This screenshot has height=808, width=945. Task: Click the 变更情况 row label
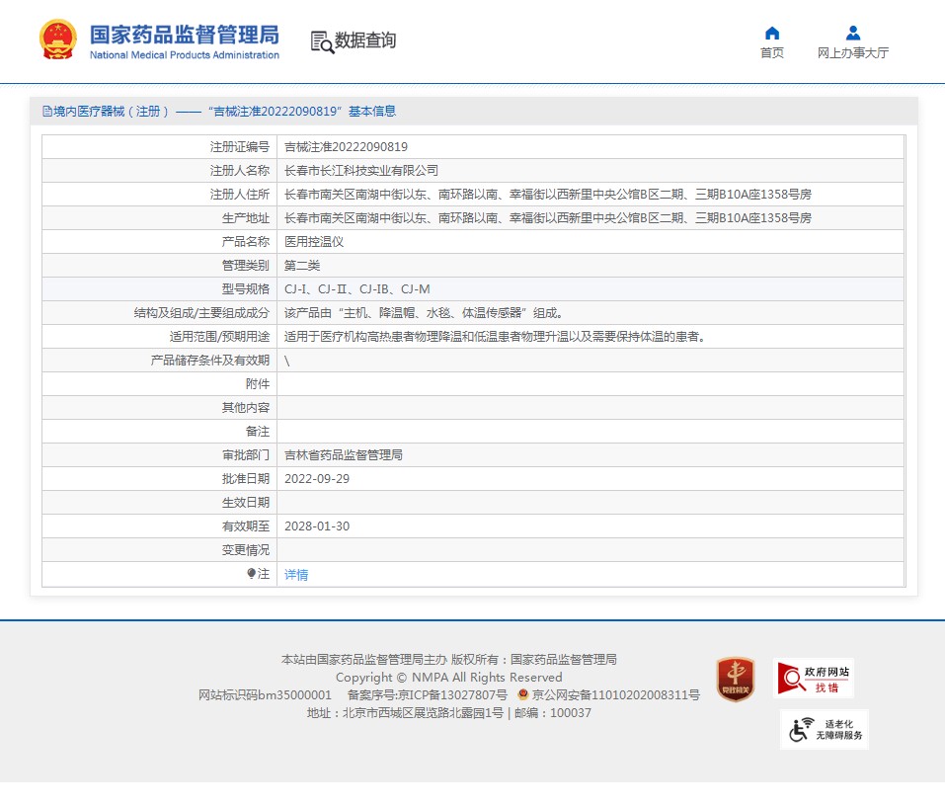click(245, 550)
